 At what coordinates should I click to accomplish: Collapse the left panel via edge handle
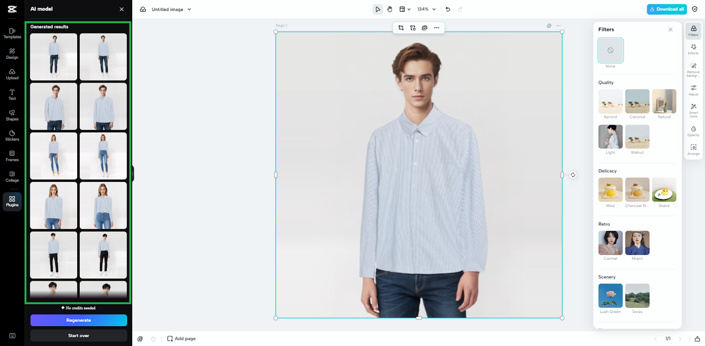click(133, 174)
